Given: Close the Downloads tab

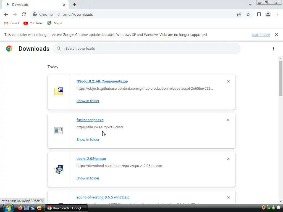Looking at the screenshot, I should [x=64, y=5].
